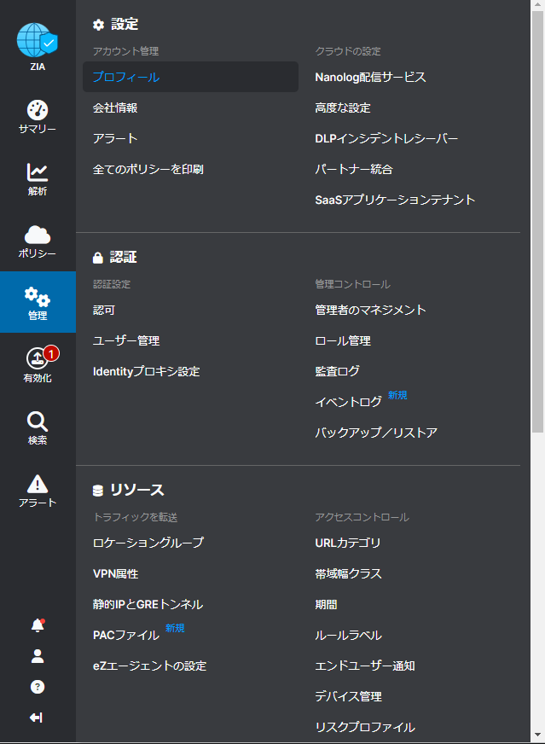Click the notification bell icon

click(x=38, y=625)
